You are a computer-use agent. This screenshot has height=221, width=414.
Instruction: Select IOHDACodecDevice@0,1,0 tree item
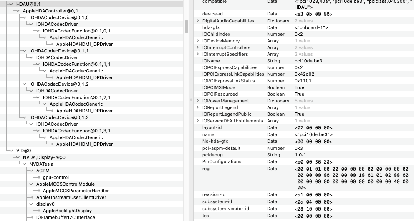59,17
